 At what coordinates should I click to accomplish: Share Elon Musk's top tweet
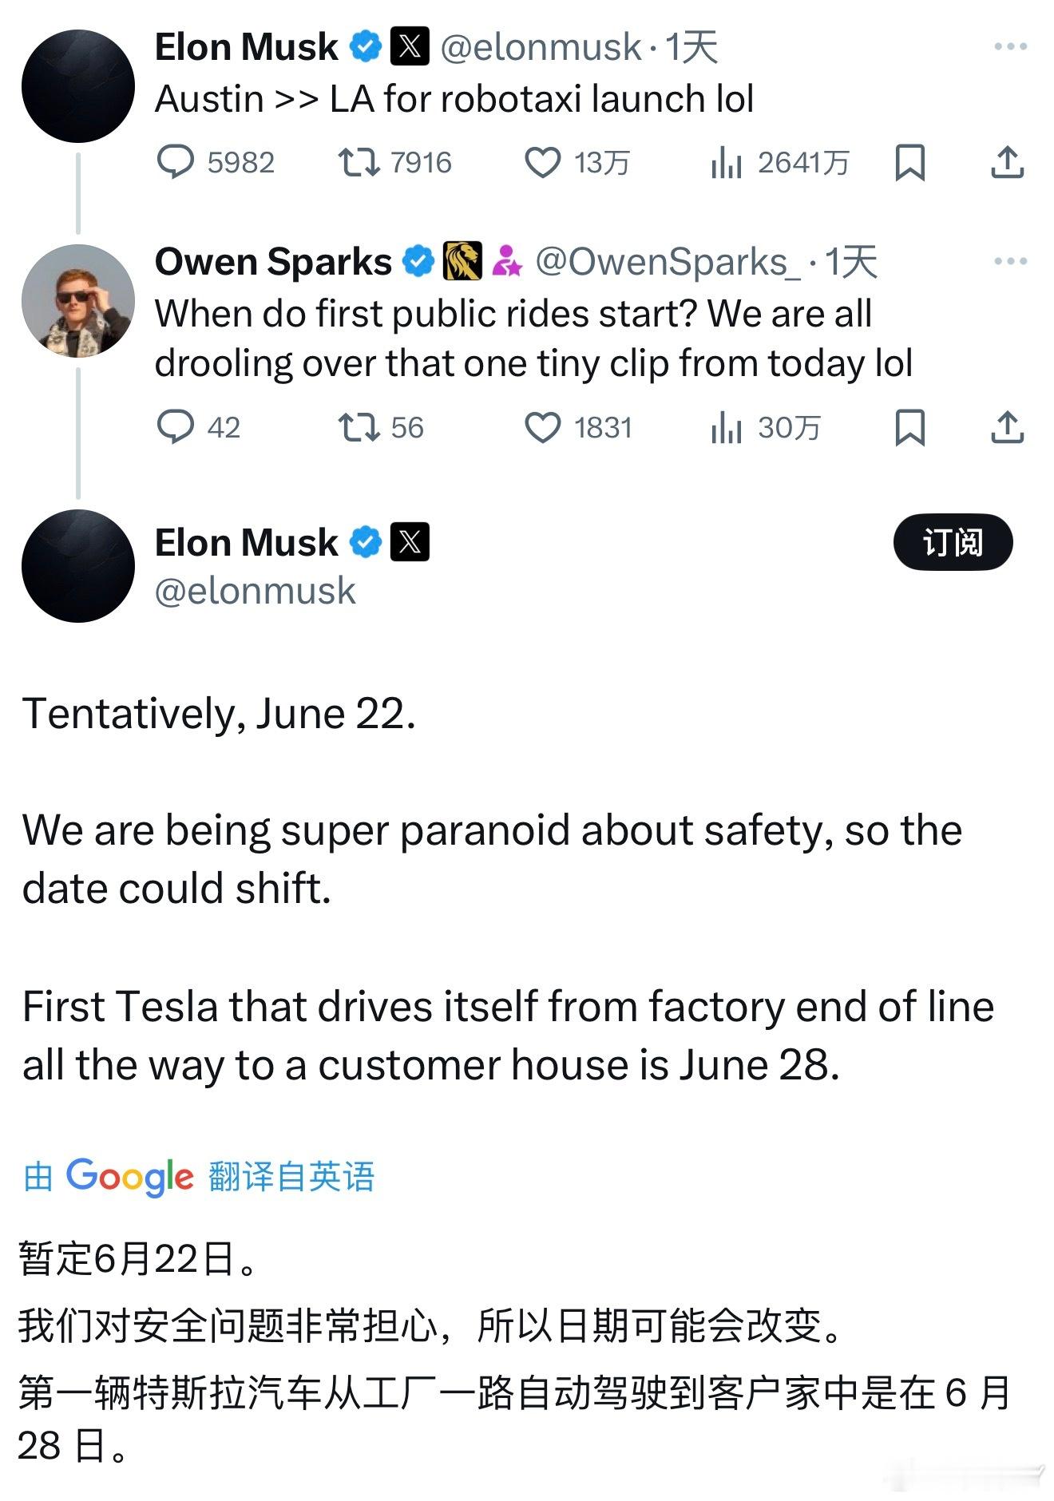pos(1008,163)
